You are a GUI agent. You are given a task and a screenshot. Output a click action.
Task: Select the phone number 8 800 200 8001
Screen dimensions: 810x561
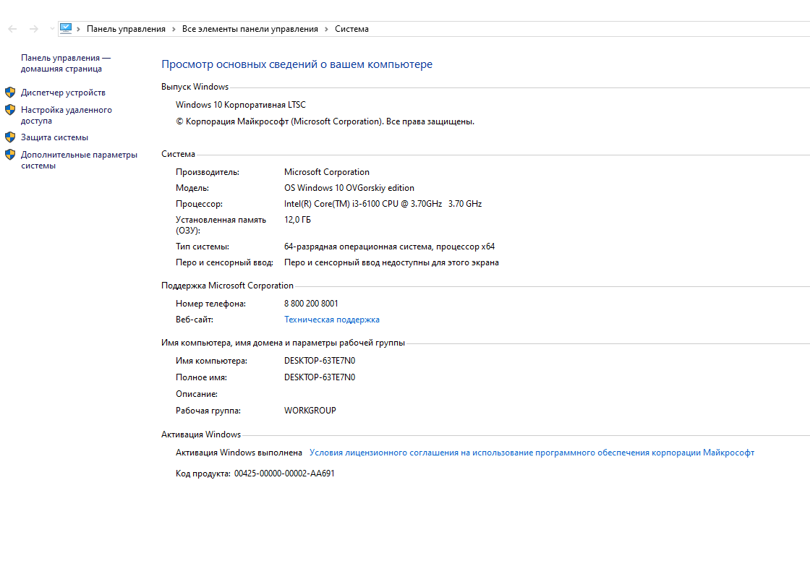tap(311, 304)
